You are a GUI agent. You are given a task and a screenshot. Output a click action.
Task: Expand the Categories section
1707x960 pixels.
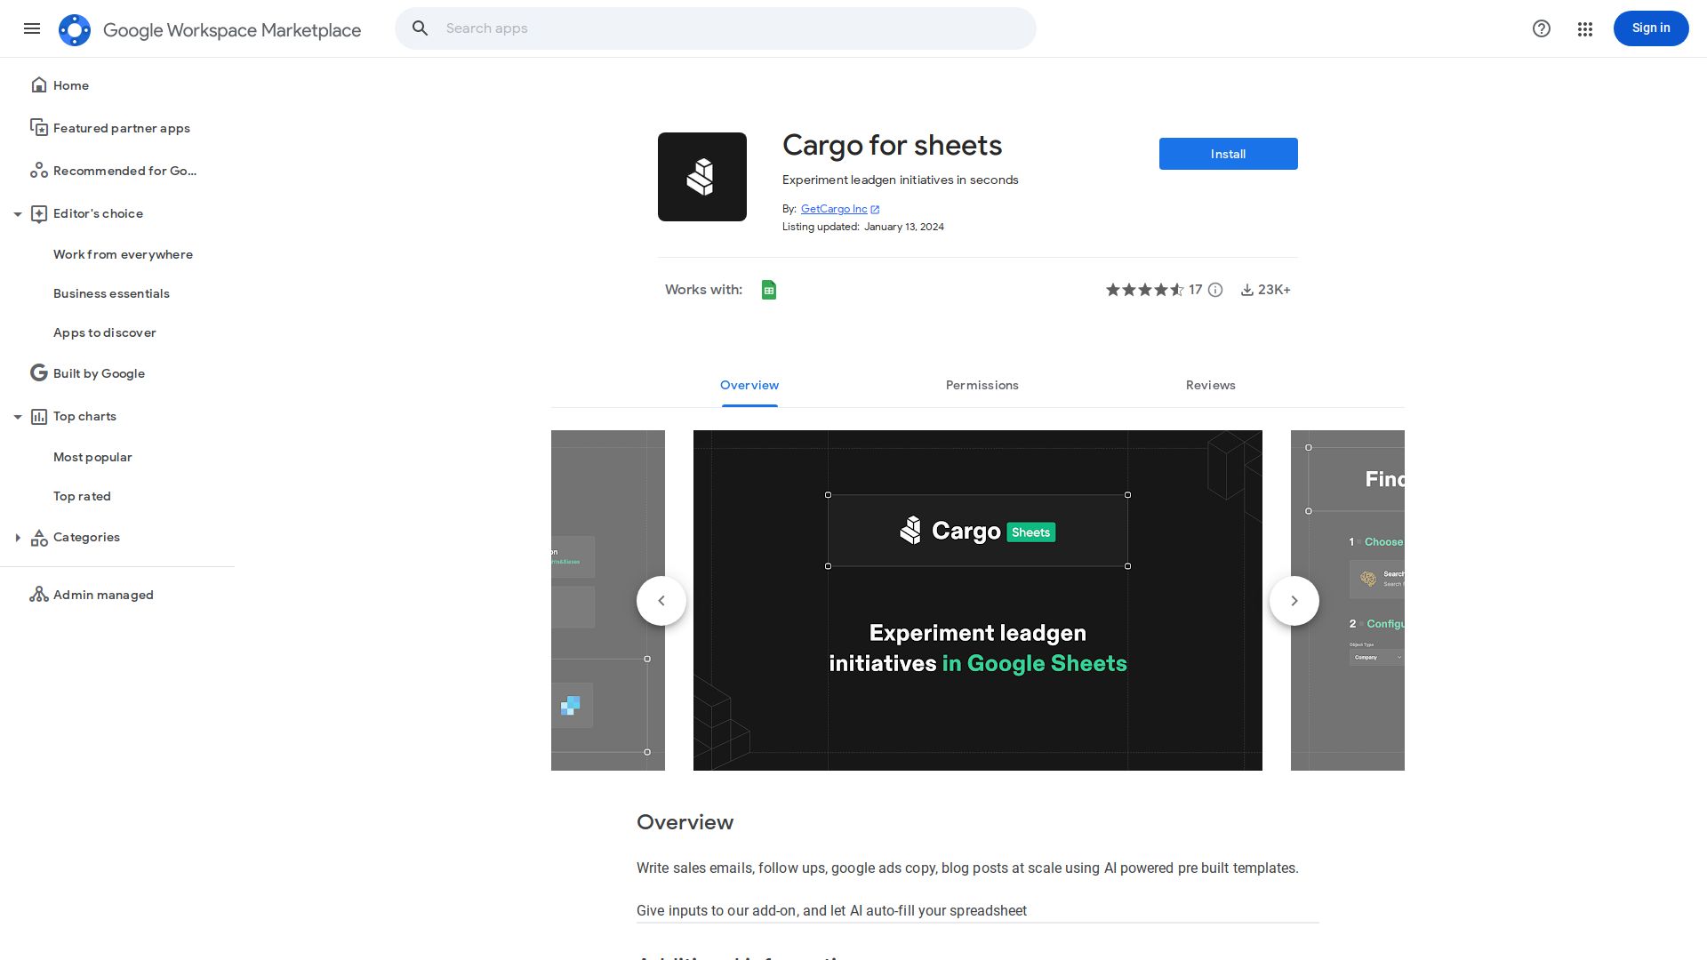(18, 537)
